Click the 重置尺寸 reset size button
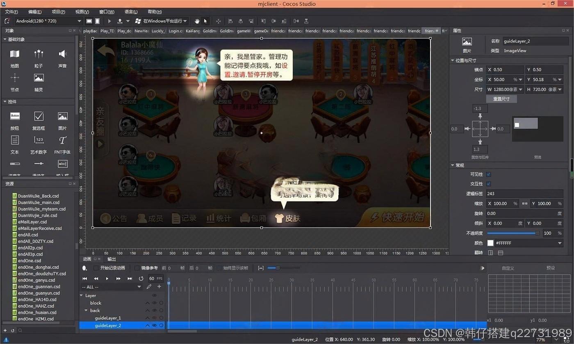This screenshot has width=574, height=344. pyautogui.click(x=501, y=99)
